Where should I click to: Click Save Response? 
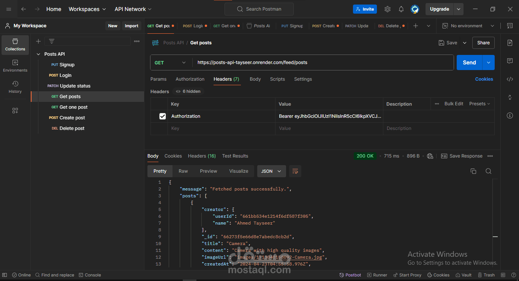click(462, 156)
